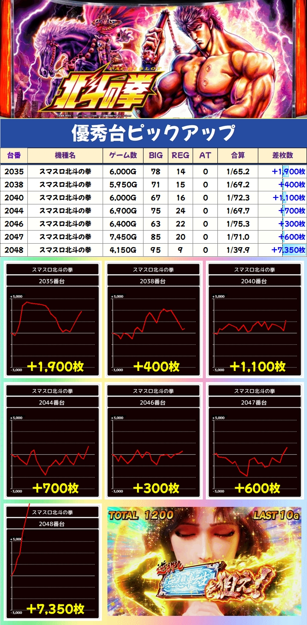Select the REG column header
Screen dimensions: 307x625
click(180, 156)
